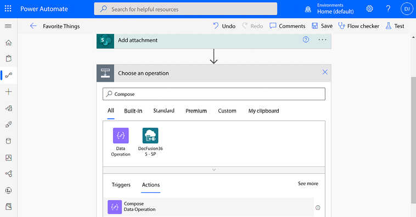Open the app launcher waffle icon
The image size is (416, 217).
click(8, 9)
